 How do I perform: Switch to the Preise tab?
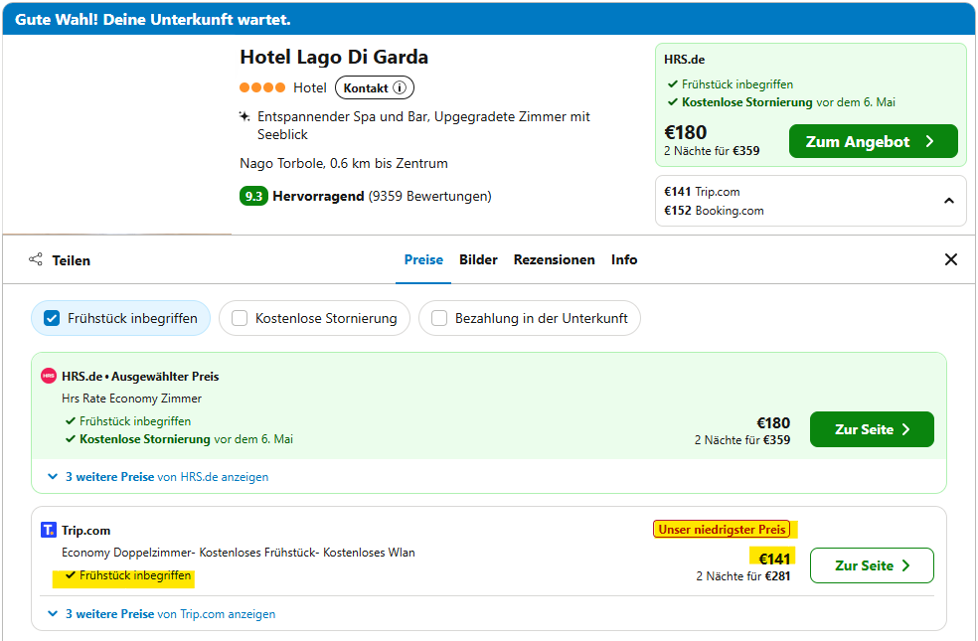point(423,260)
